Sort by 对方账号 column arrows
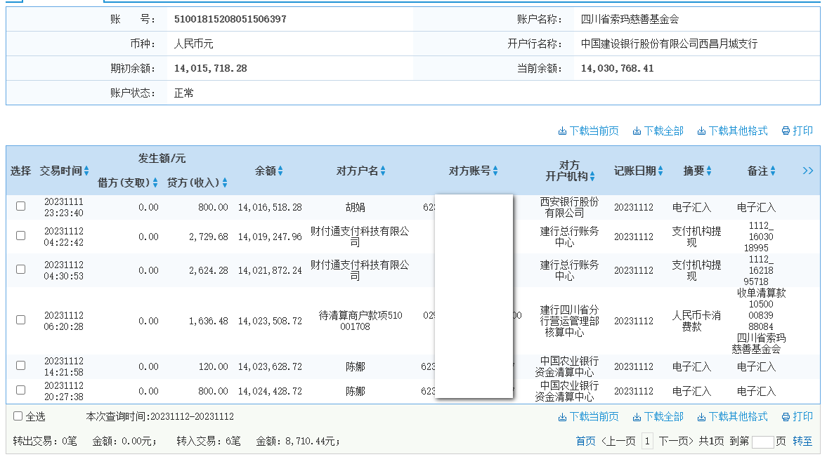Image resolution: width=827 pixels, height=457 pixels. click(495, 171)
